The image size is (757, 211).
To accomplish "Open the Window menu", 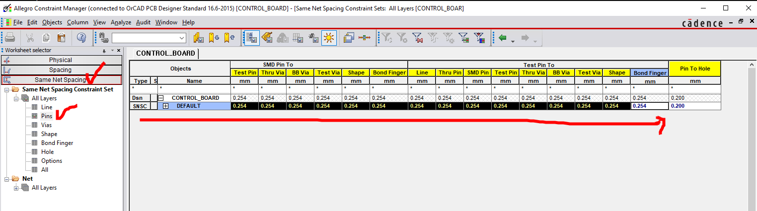I will pos(166,22).
